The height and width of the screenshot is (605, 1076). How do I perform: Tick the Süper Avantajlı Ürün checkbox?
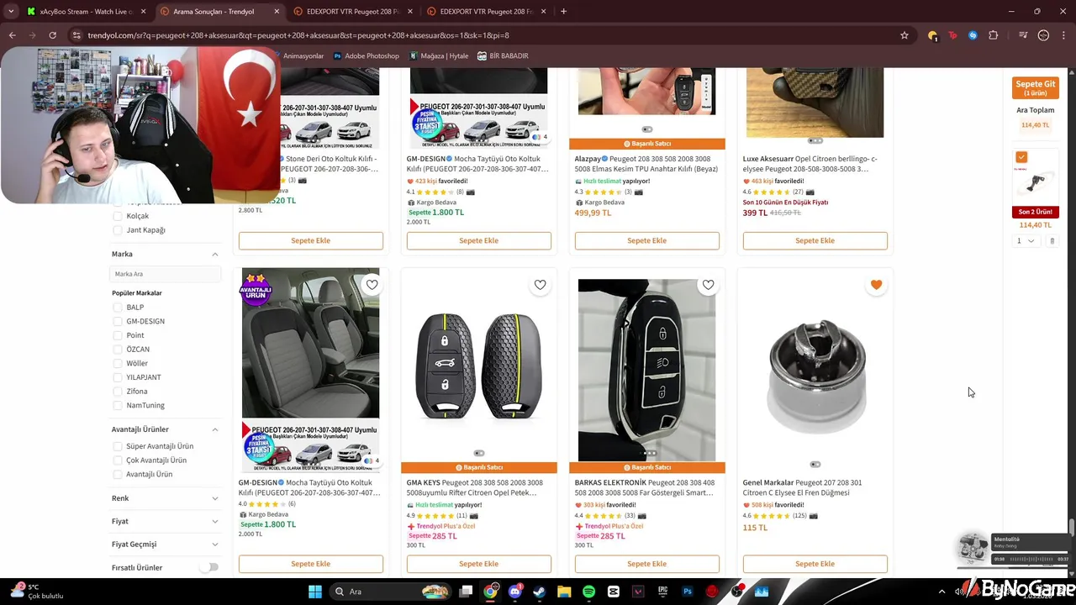click(x=118, y=446)
